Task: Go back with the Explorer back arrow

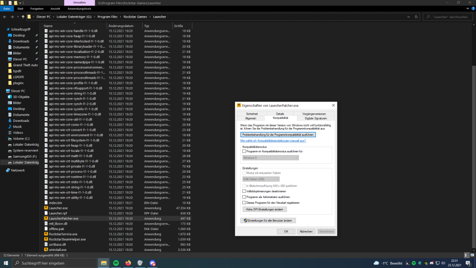Action: coord(5,17)
